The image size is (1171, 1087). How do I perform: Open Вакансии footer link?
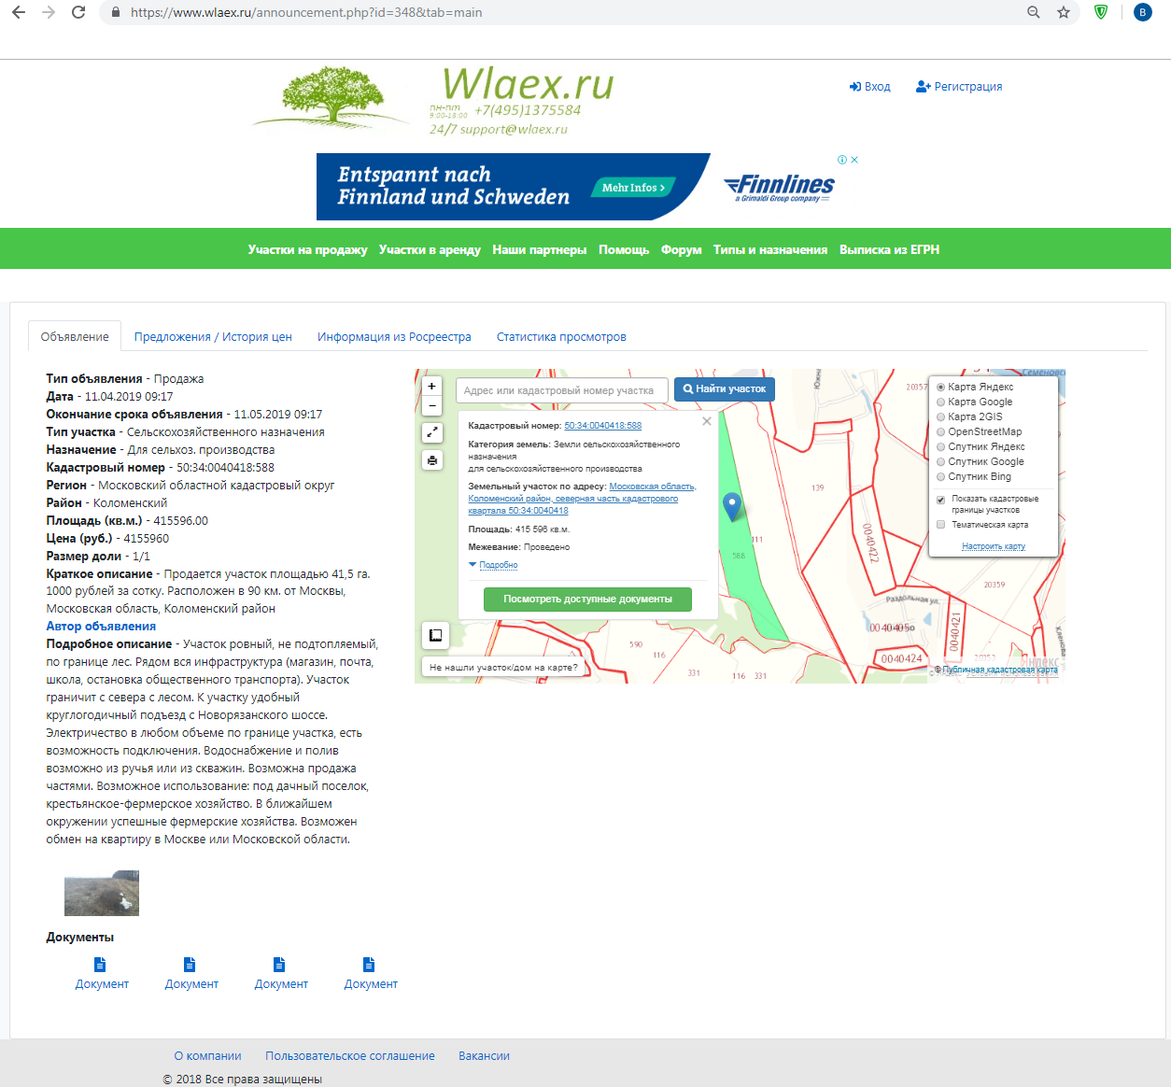[x=484, y=1056]
